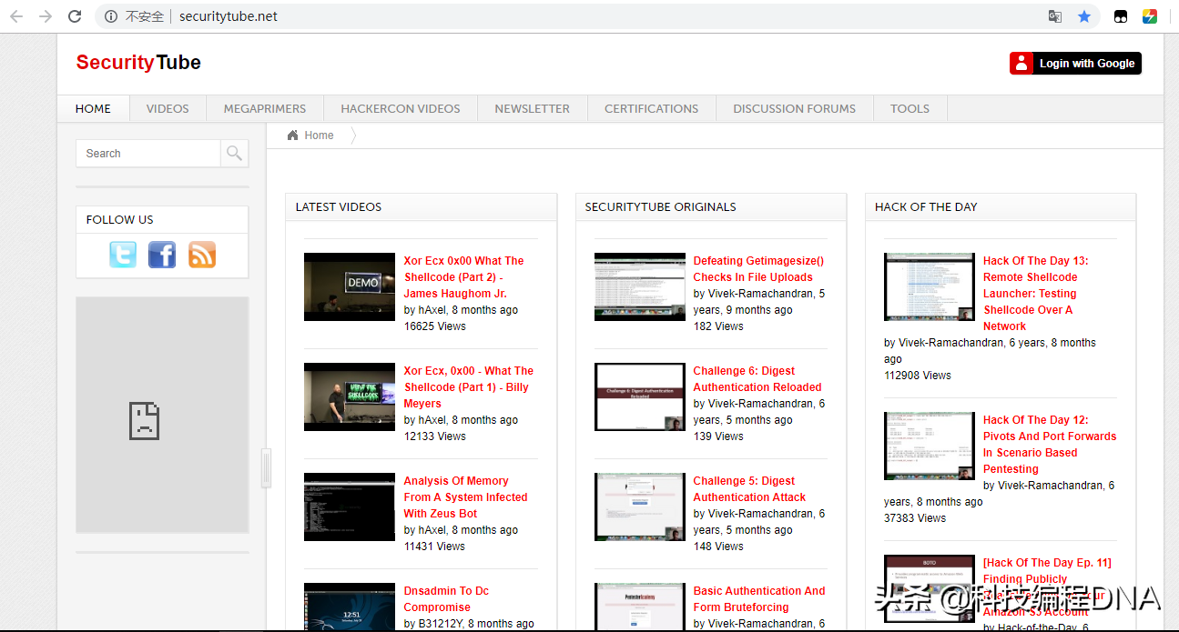Click the '16625 Views' text
1179x632 pixels.
435,326
